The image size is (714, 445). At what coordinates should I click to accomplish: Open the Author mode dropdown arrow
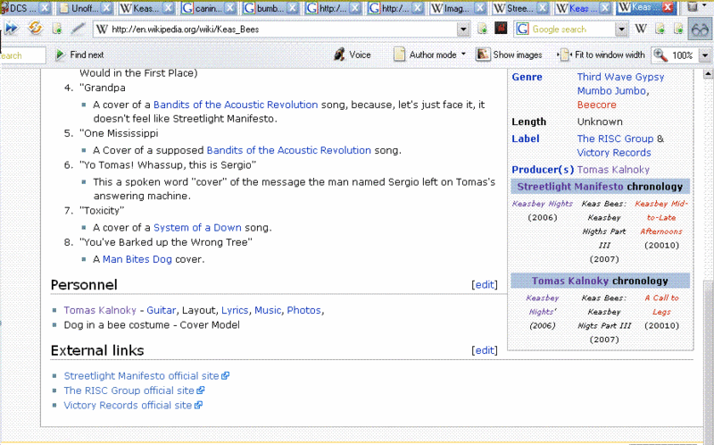[x=463, y=55]
